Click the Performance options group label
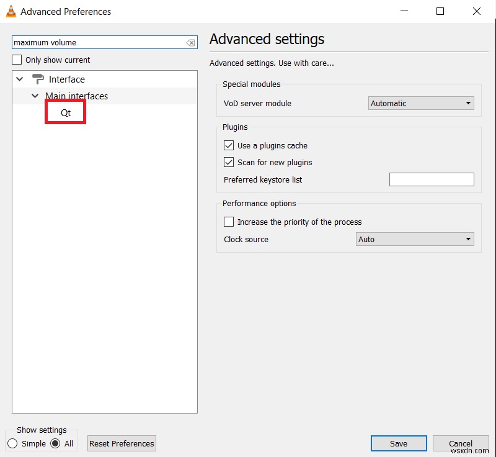Viewport: 496px width, 457px height. coord(259,203)
